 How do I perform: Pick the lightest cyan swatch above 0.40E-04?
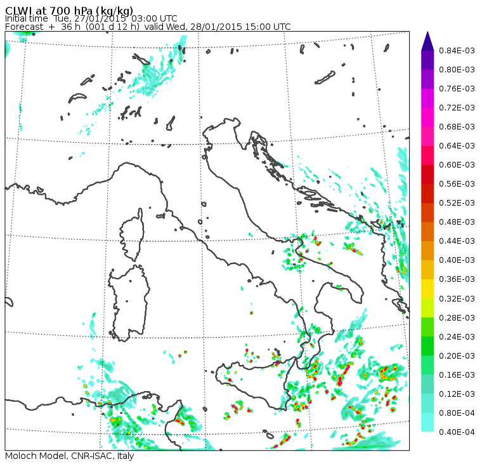pyautogui.click(x=427, y=423)
